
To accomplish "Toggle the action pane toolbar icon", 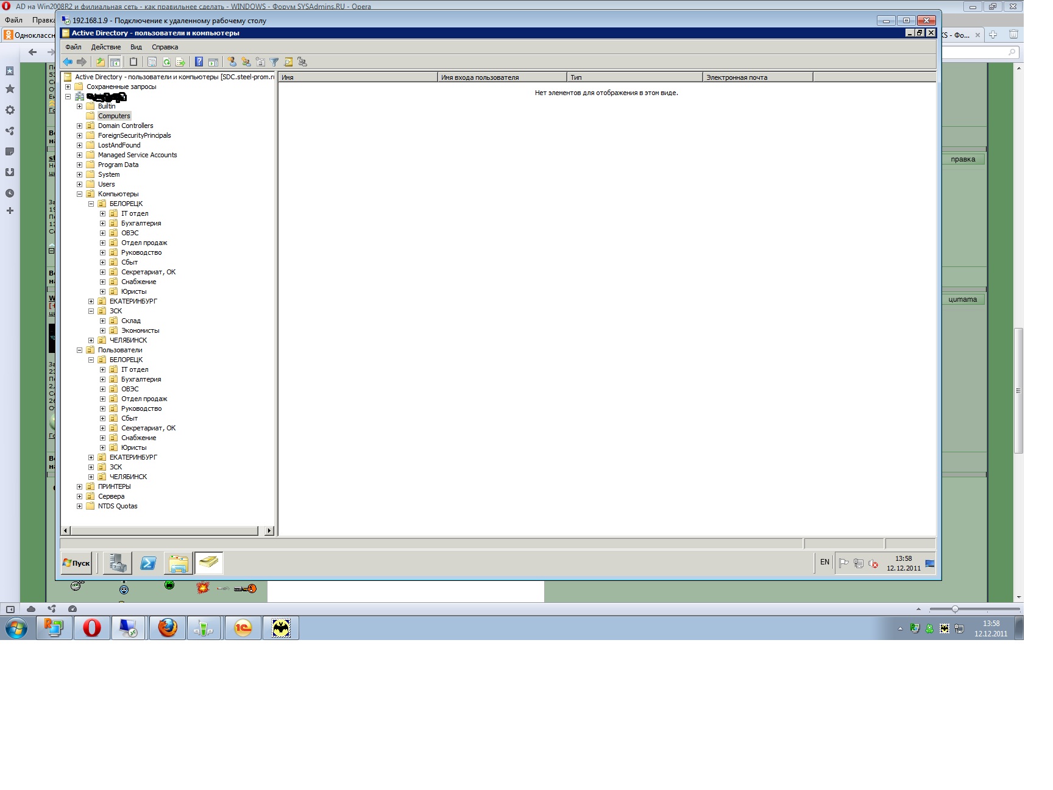I will [x=213, y=62].
